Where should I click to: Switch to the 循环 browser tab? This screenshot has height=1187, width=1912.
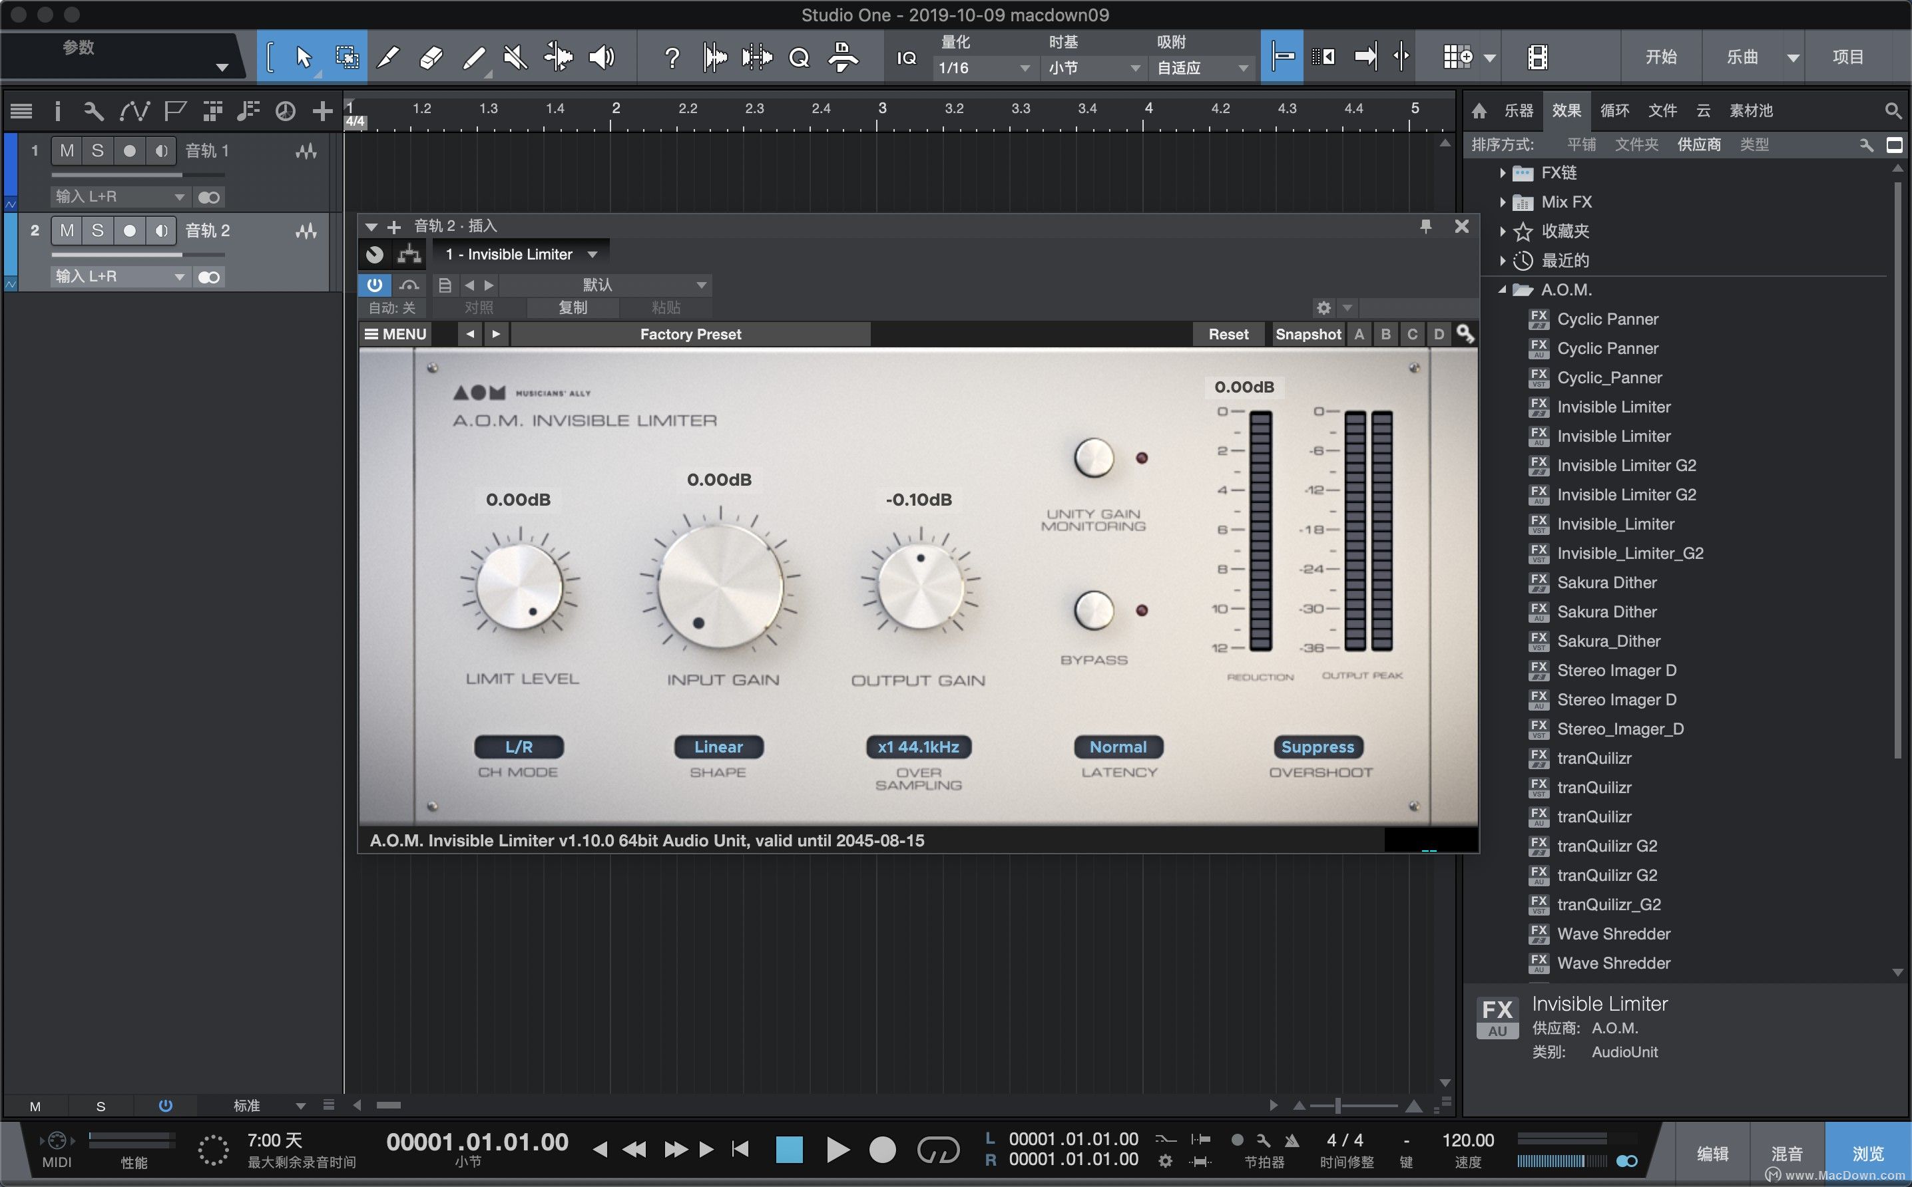pos(1614,110)
